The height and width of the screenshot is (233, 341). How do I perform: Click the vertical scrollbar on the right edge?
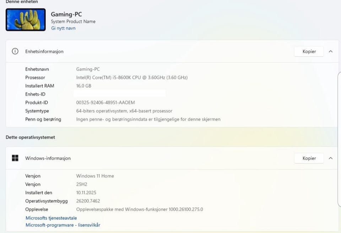pos(339,139)
